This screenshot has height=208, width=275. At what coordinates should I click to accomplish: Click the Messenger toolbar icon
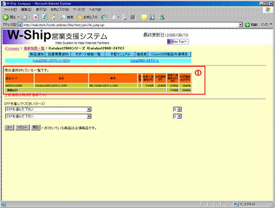(x=161, y=17)
